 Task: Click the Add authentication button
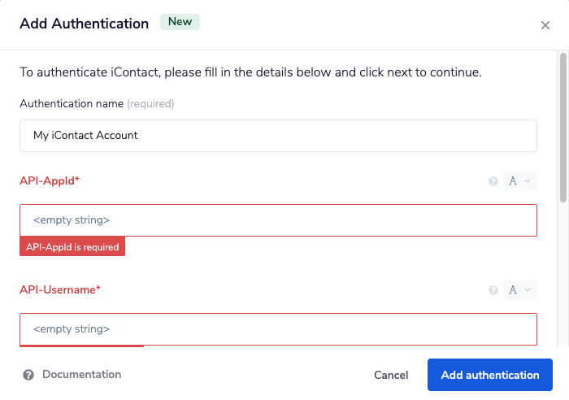click(x=490, y=375)
